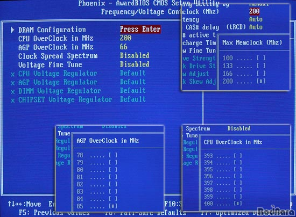
Task: Change CPU Voltage Regulator Default value
Action: coord(133,73)
